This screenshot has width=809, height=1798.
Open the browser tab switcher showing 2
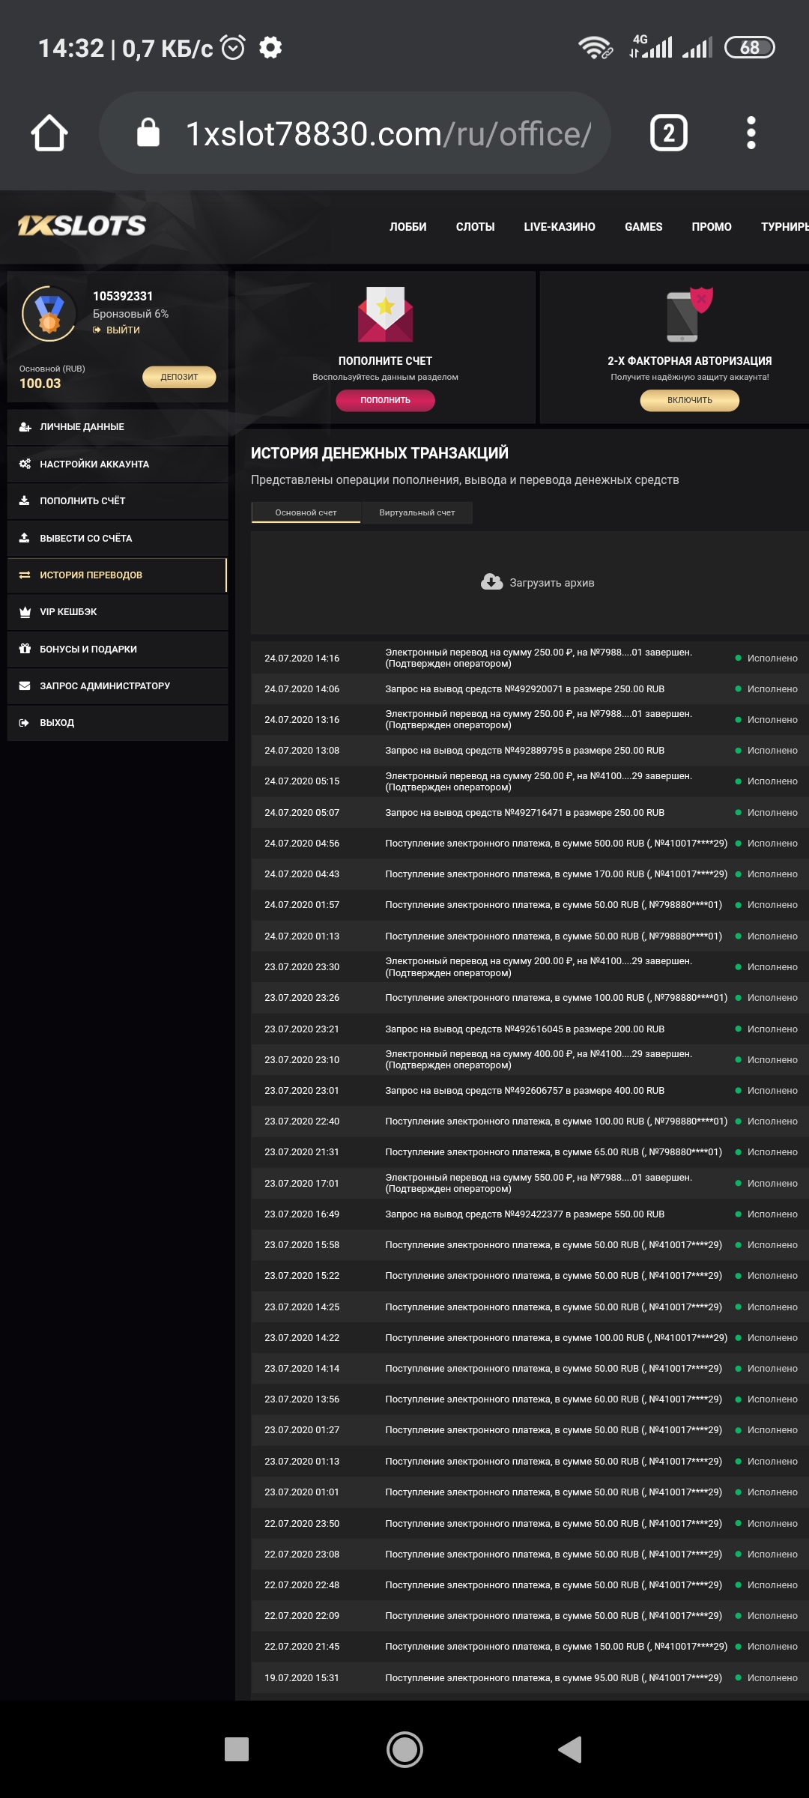point(668,133)
